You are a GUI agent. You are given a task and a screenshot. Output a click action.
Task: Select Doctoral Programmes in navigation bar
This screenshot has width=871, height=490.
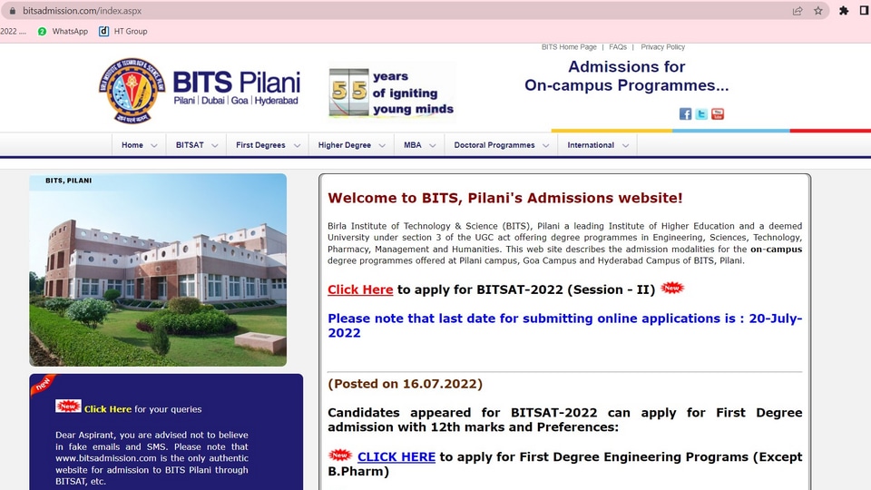pos(494,145)
